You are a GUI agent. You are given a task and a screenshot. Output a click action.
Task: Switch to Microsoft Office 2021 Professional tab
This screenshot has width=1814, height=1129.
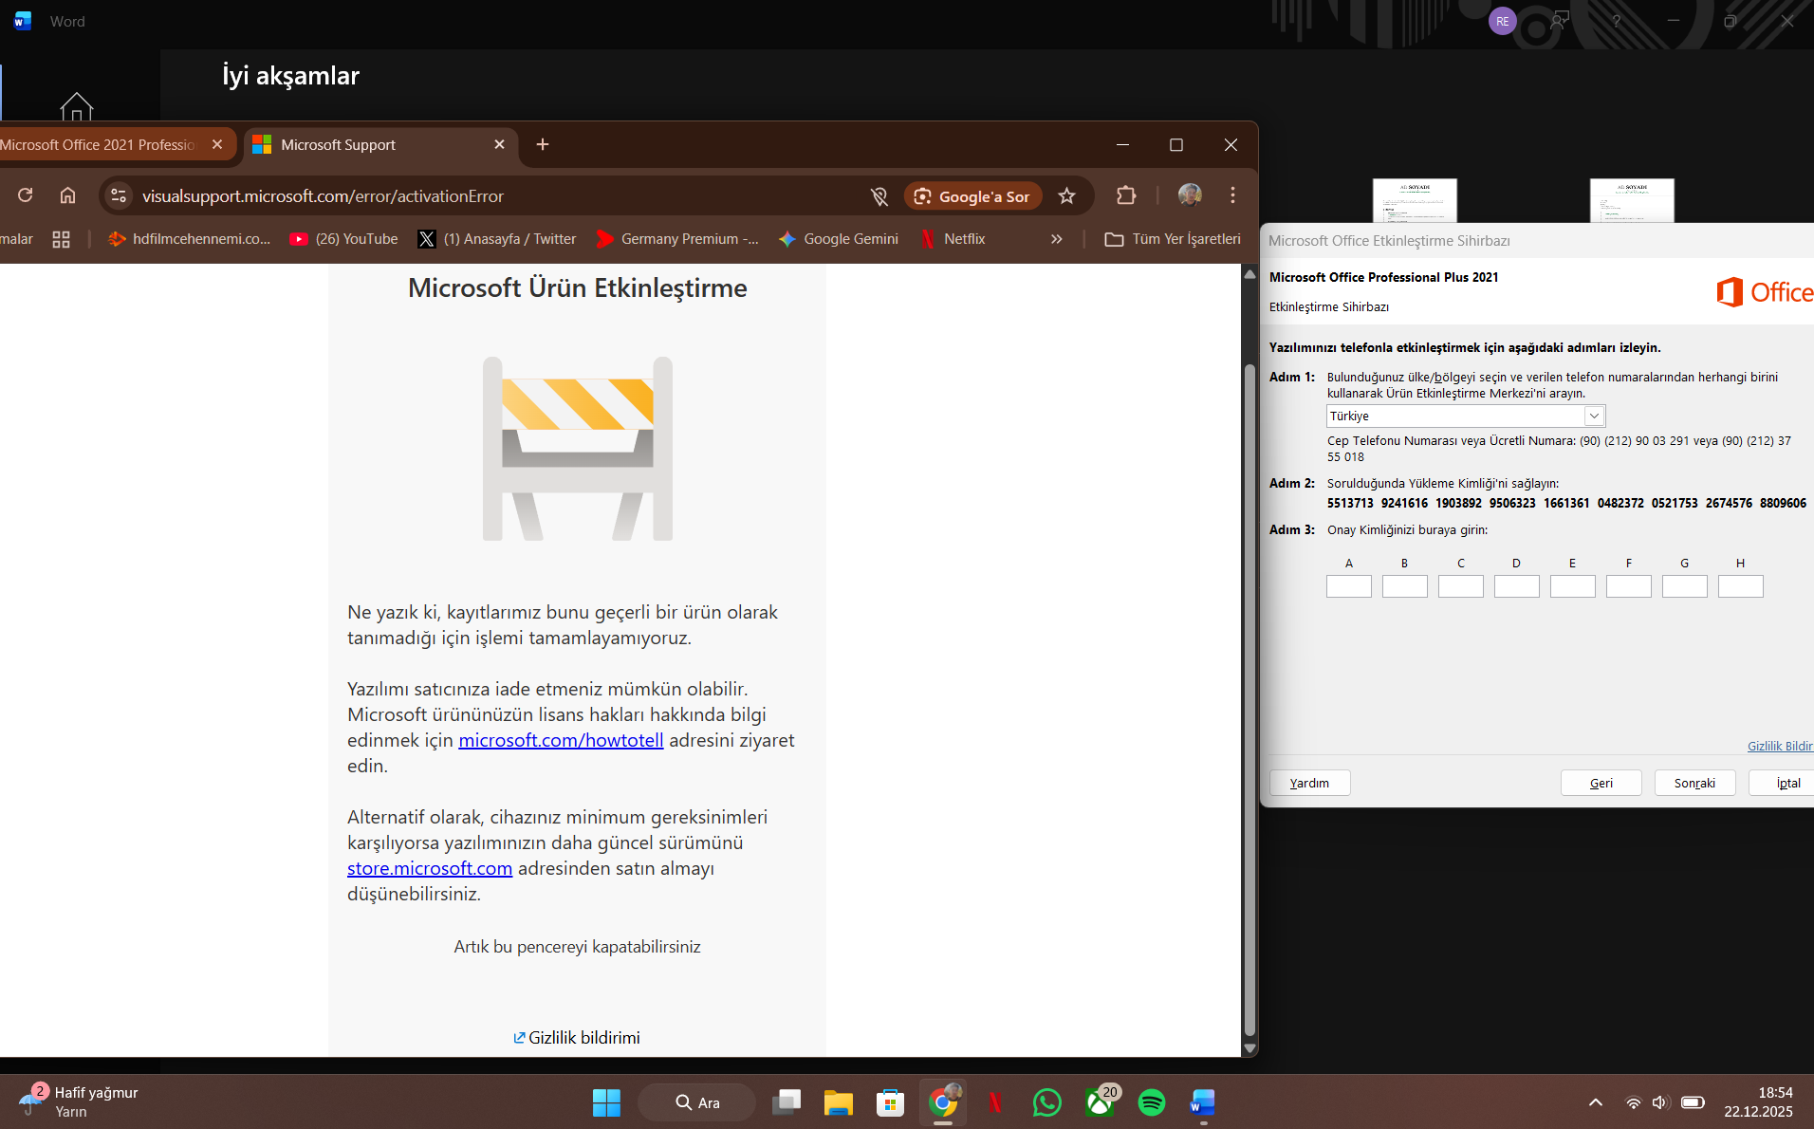[x=98, y=145]
